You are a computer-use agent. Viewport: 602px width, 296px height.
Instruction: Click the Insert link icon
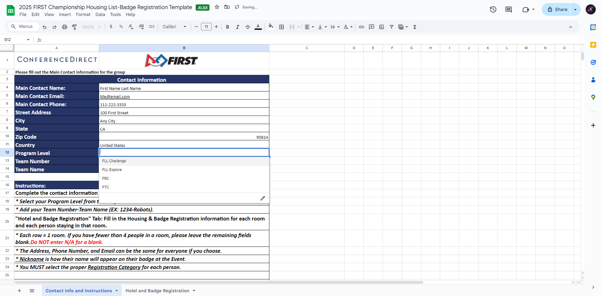coord(362,27)
